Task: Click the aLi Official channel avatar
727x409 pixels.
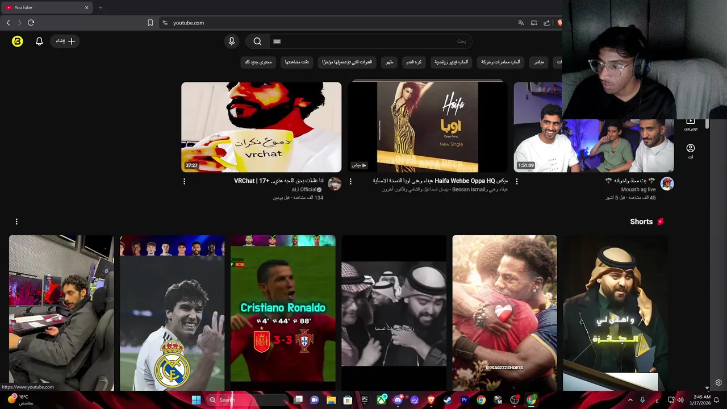Action: click(x=335, y=184)
